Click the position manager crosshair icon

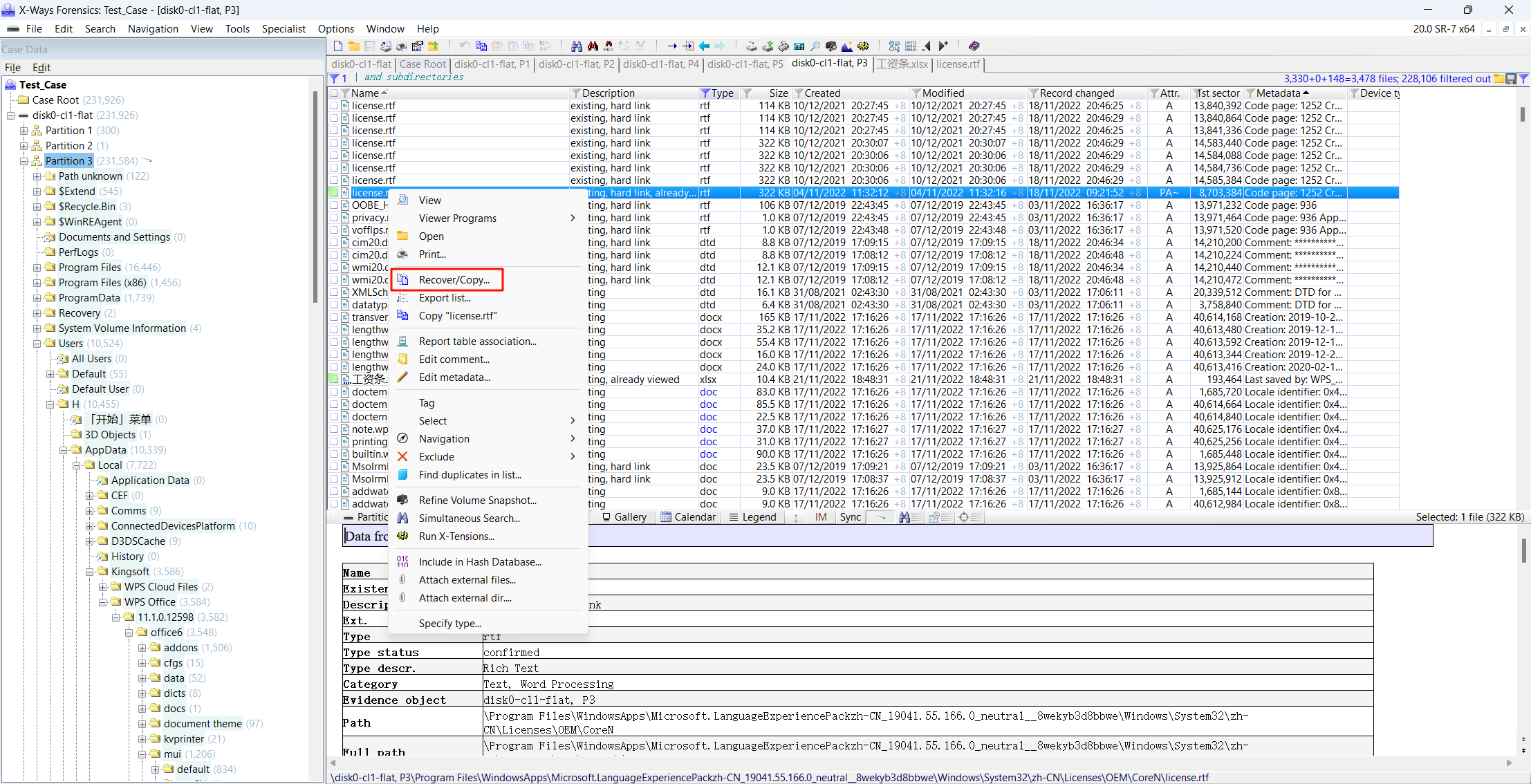(x=969, y=517)
